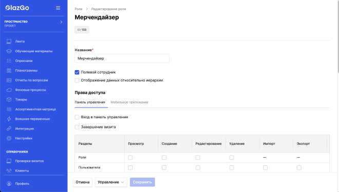Click the Настройки gear icon
This screenshot has width=339, height=192.
[x=9, y=138]
